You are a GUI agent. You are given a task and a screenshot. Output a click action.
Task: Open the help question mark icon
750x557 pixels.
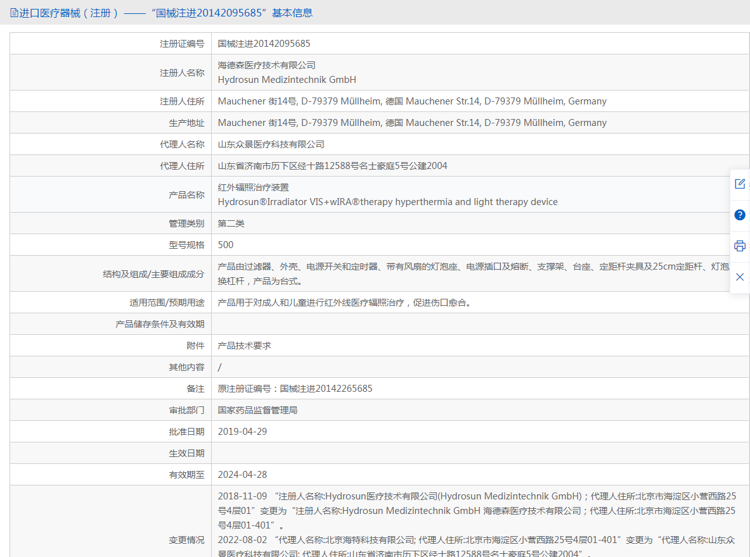point(739,215)
